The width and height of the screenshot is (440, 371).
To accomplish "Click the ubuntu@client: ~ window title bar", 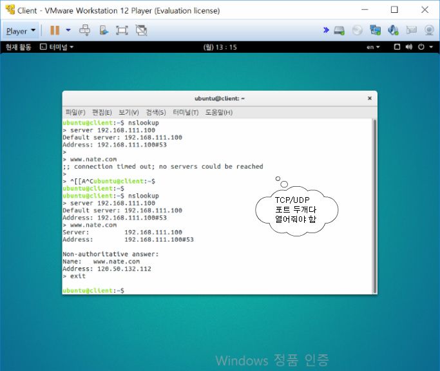I will pyautogui.click(x=220, y=98).
